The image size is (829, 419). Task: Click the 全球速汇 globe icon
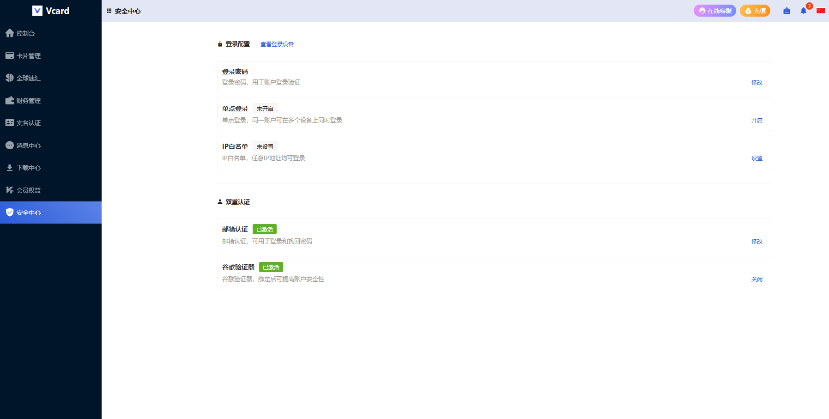click(10, 78)
